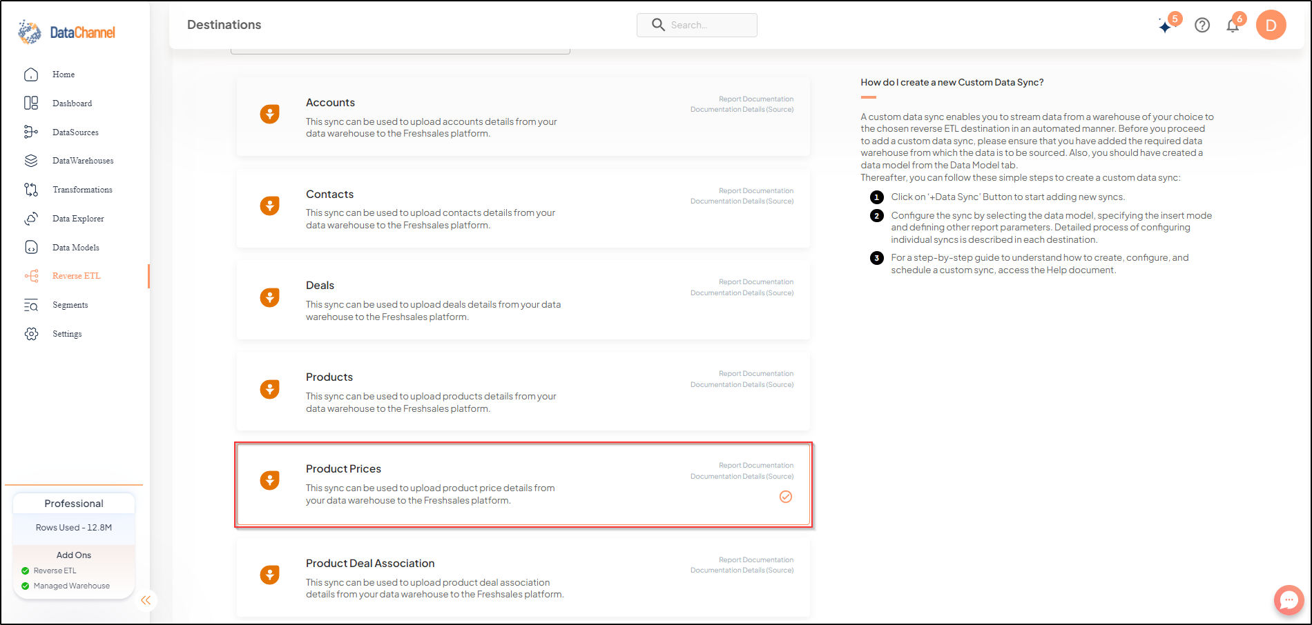Image resolution: width=1312 pixels, height=625 pixels.
Task: Click the Destinations page heading
Action: point(224,25)
